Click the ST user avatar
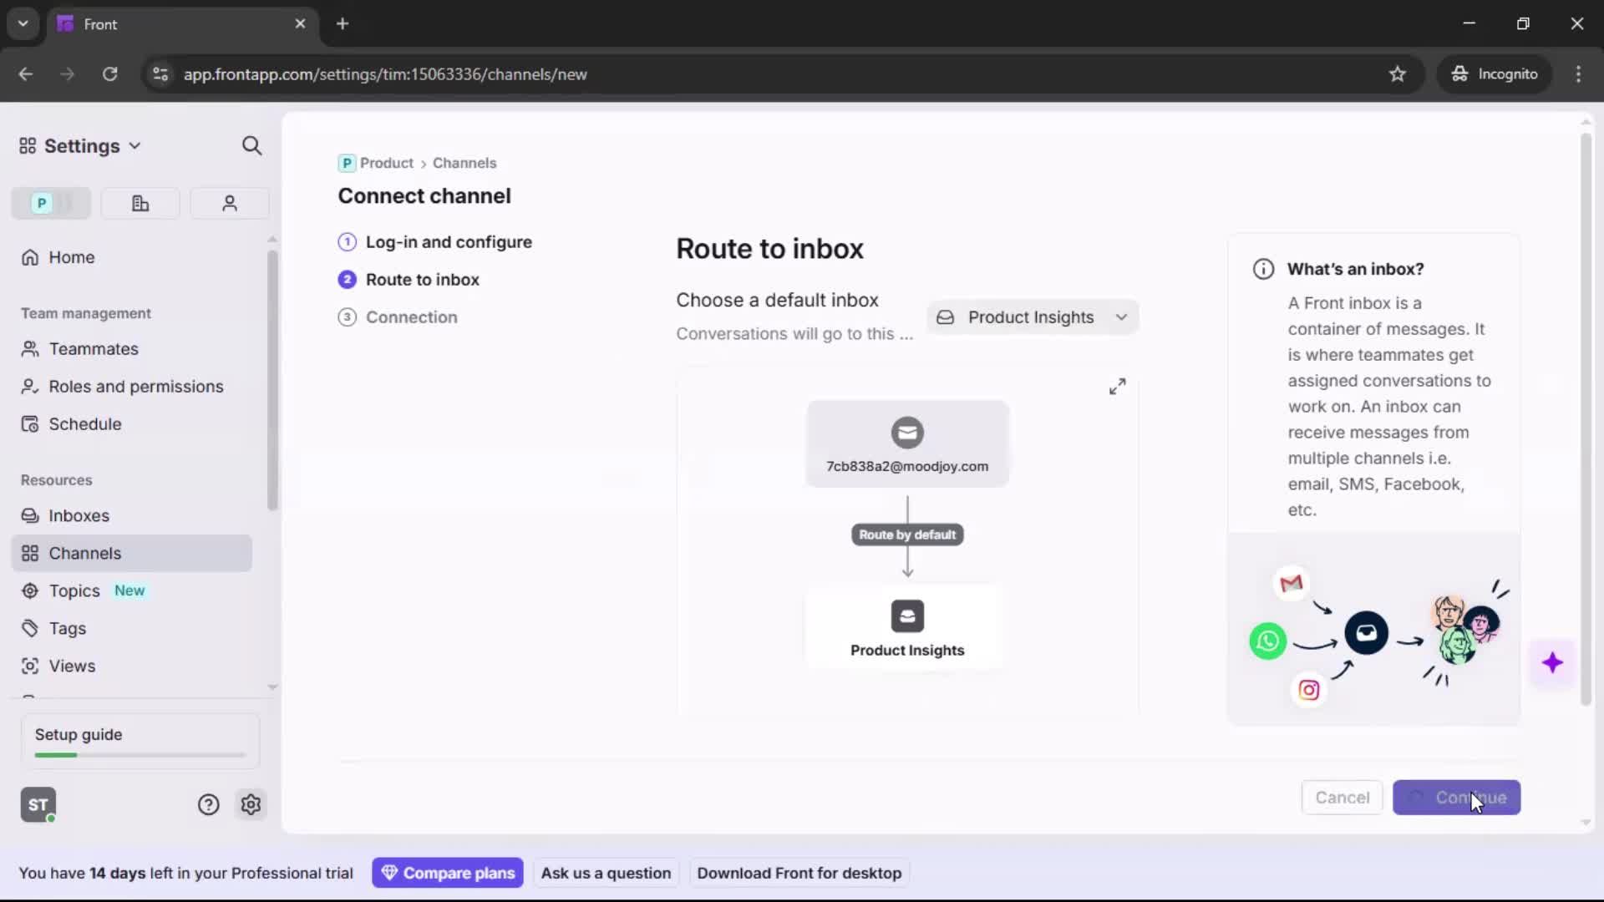This screenshot has height=902, width=1604. pyautogui.click(x=38, y=804)
